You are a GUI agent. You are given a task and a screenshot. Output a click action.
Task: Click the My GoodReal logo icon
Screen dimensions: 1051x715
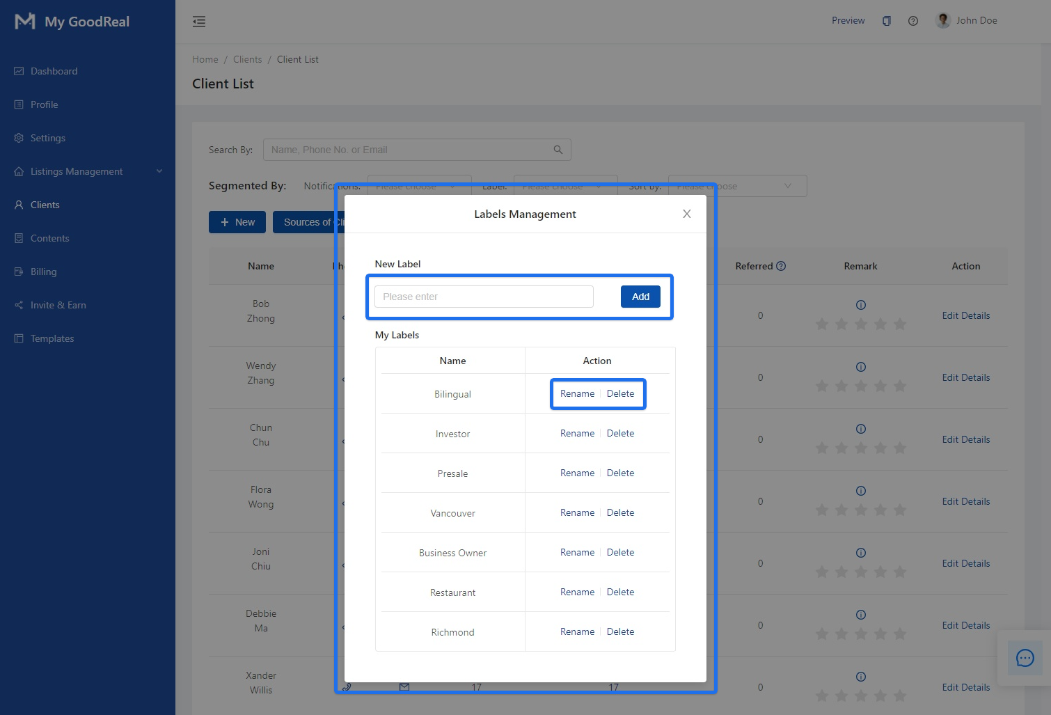(x=25, y=22)
